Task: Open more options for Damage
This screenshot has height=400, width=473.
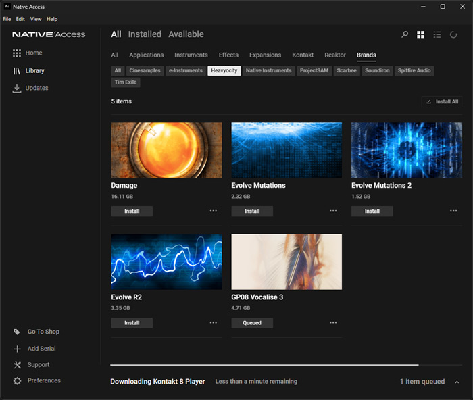Action: click(214, 211)
